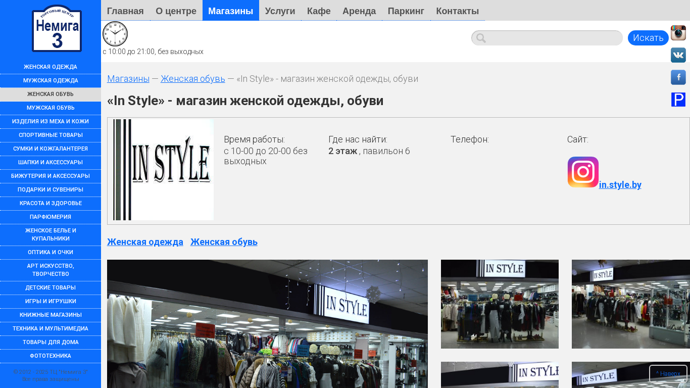Go to the Главная menu item
This screenshot has height=388, width=690.
pyautogui.click(x=125, y=11)
